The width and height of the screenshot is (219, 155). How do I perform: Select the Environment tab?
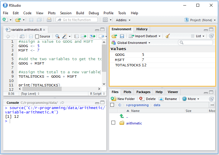pyautogui.click(x=121, y=29)
